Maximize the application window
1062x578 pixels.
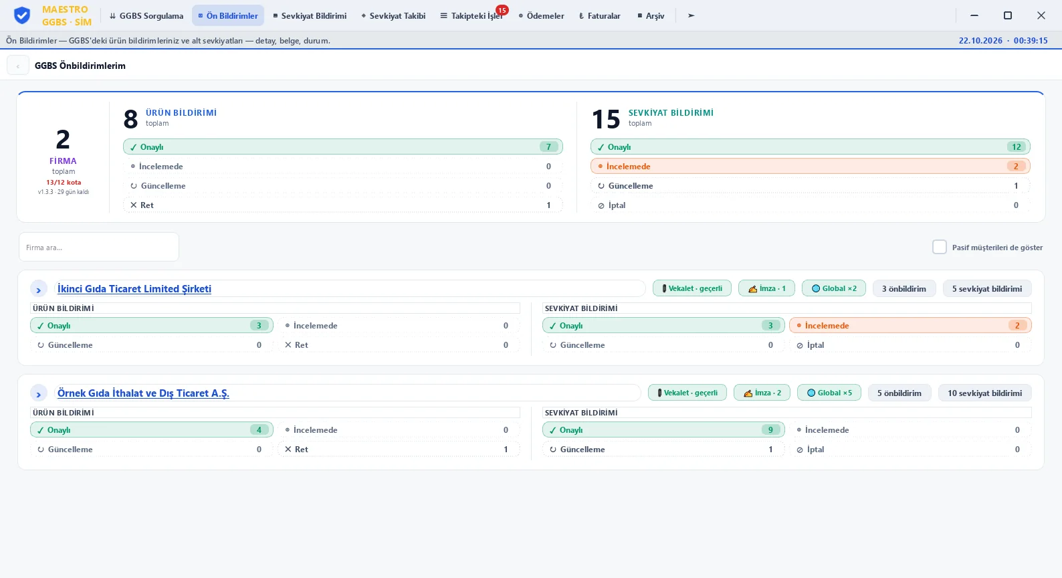[x=1008, y=15]
